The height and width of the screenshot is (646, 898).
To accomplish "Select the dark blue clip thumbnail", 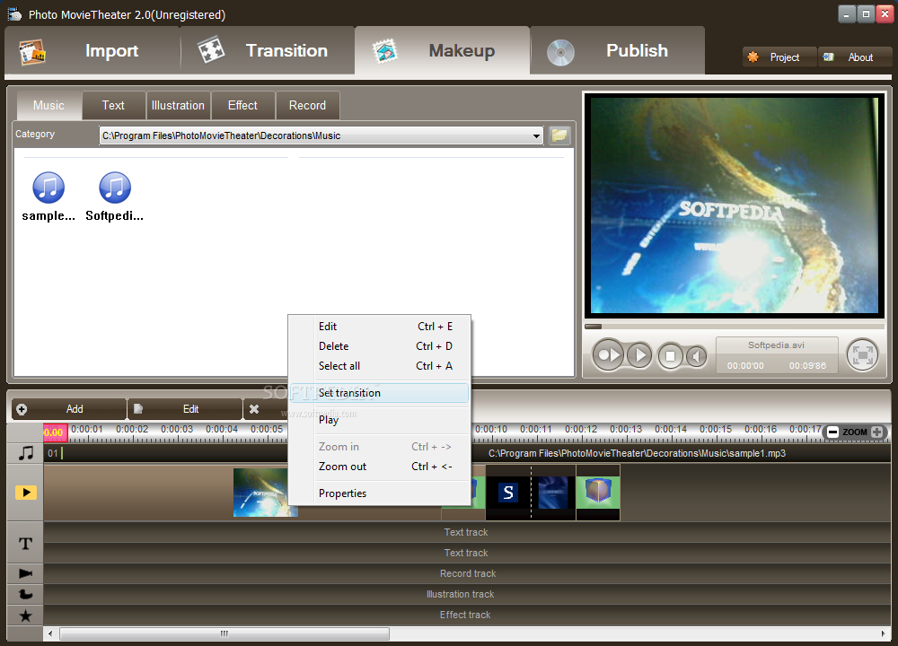I will click(553, 492).
